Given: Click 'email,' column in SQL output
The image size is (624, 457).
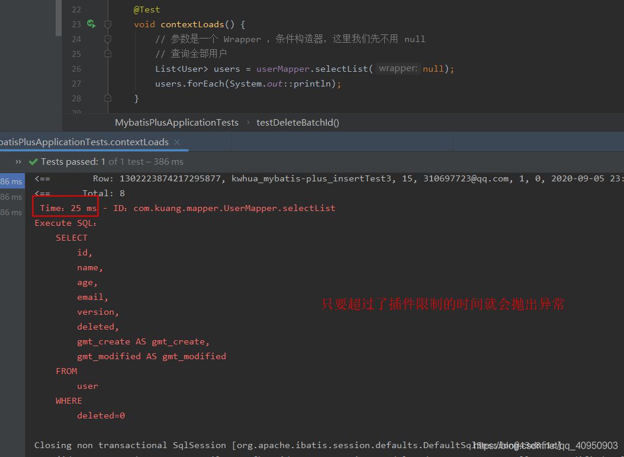Looking at the screenshot, I should [93, 297].
